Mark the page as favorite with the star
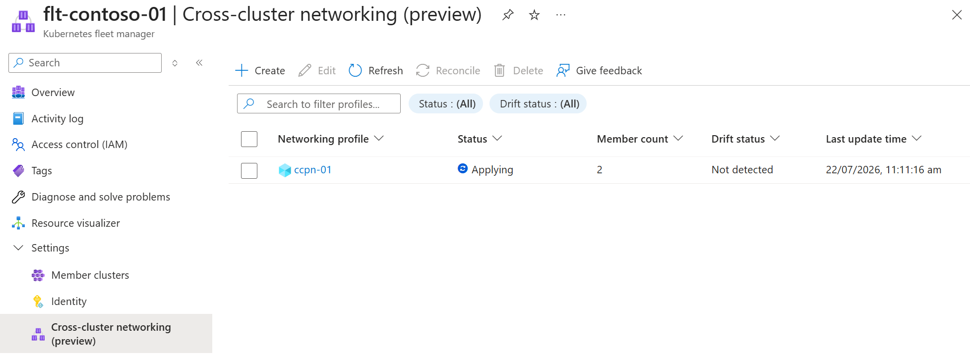This screenshot has width=970, height=355. 534,15
